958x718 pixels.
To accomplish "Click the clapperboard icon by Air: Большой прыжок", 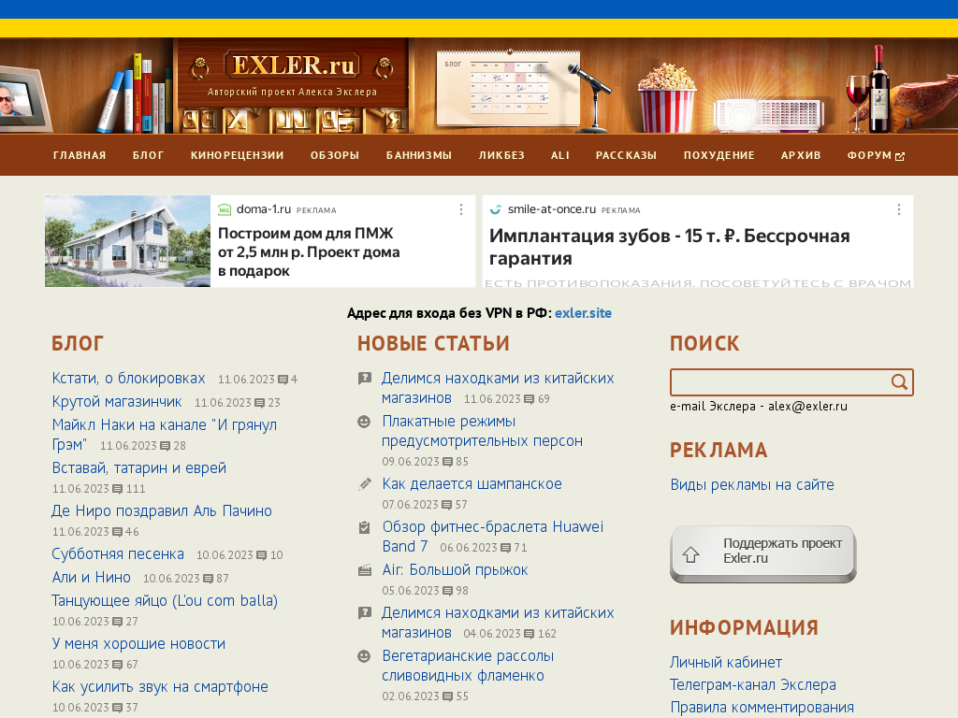I will 365,570.
